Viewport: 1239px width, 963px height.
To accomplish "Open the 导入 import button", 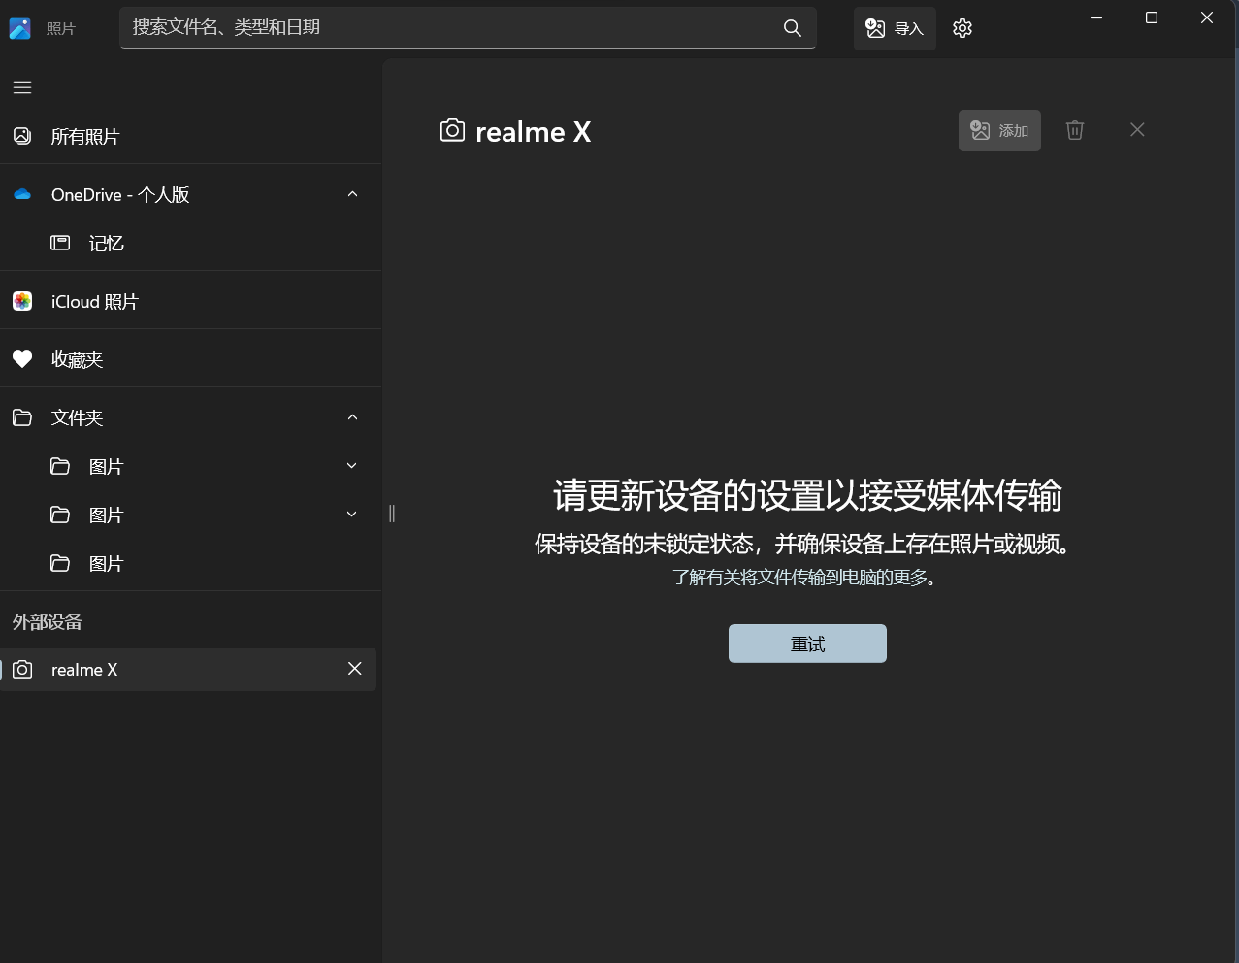I will tap(895, 28).
